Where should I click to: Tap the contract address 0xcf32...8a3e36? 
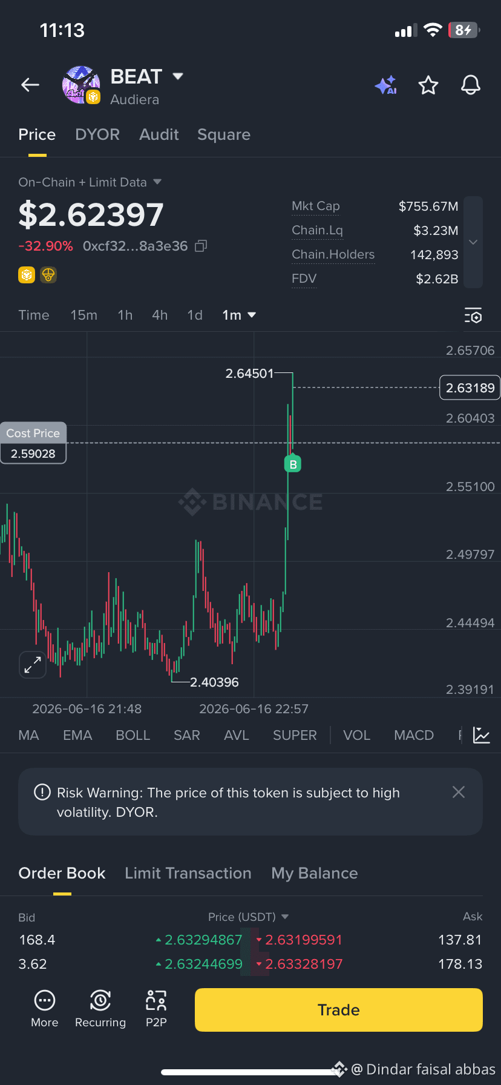coord(136,246)
